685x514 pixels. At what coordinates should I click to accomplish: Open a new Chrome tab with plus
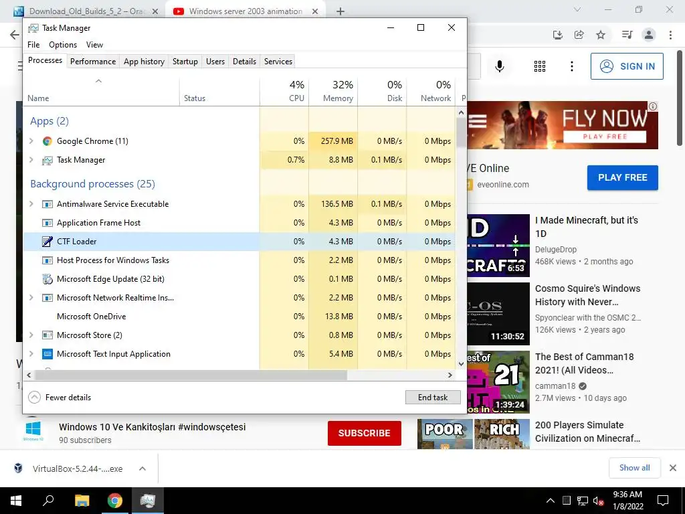coord(340,11)
